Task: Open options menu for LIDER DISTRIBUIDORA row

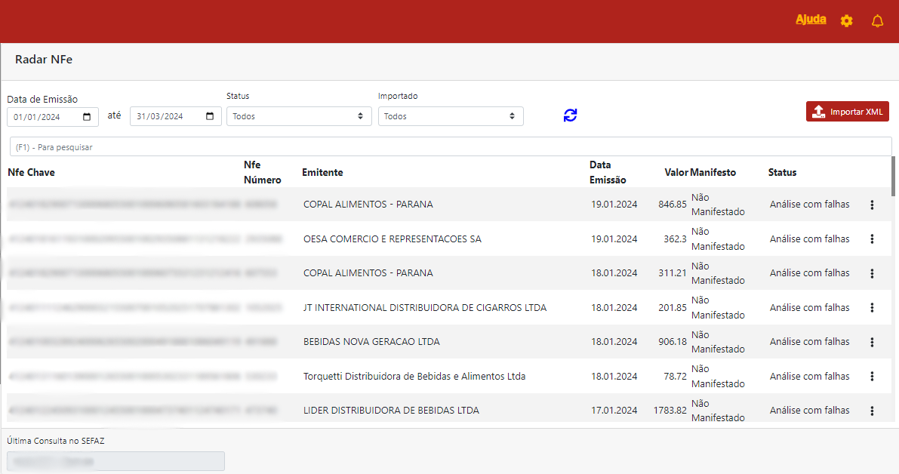Action: coord(872,411)
